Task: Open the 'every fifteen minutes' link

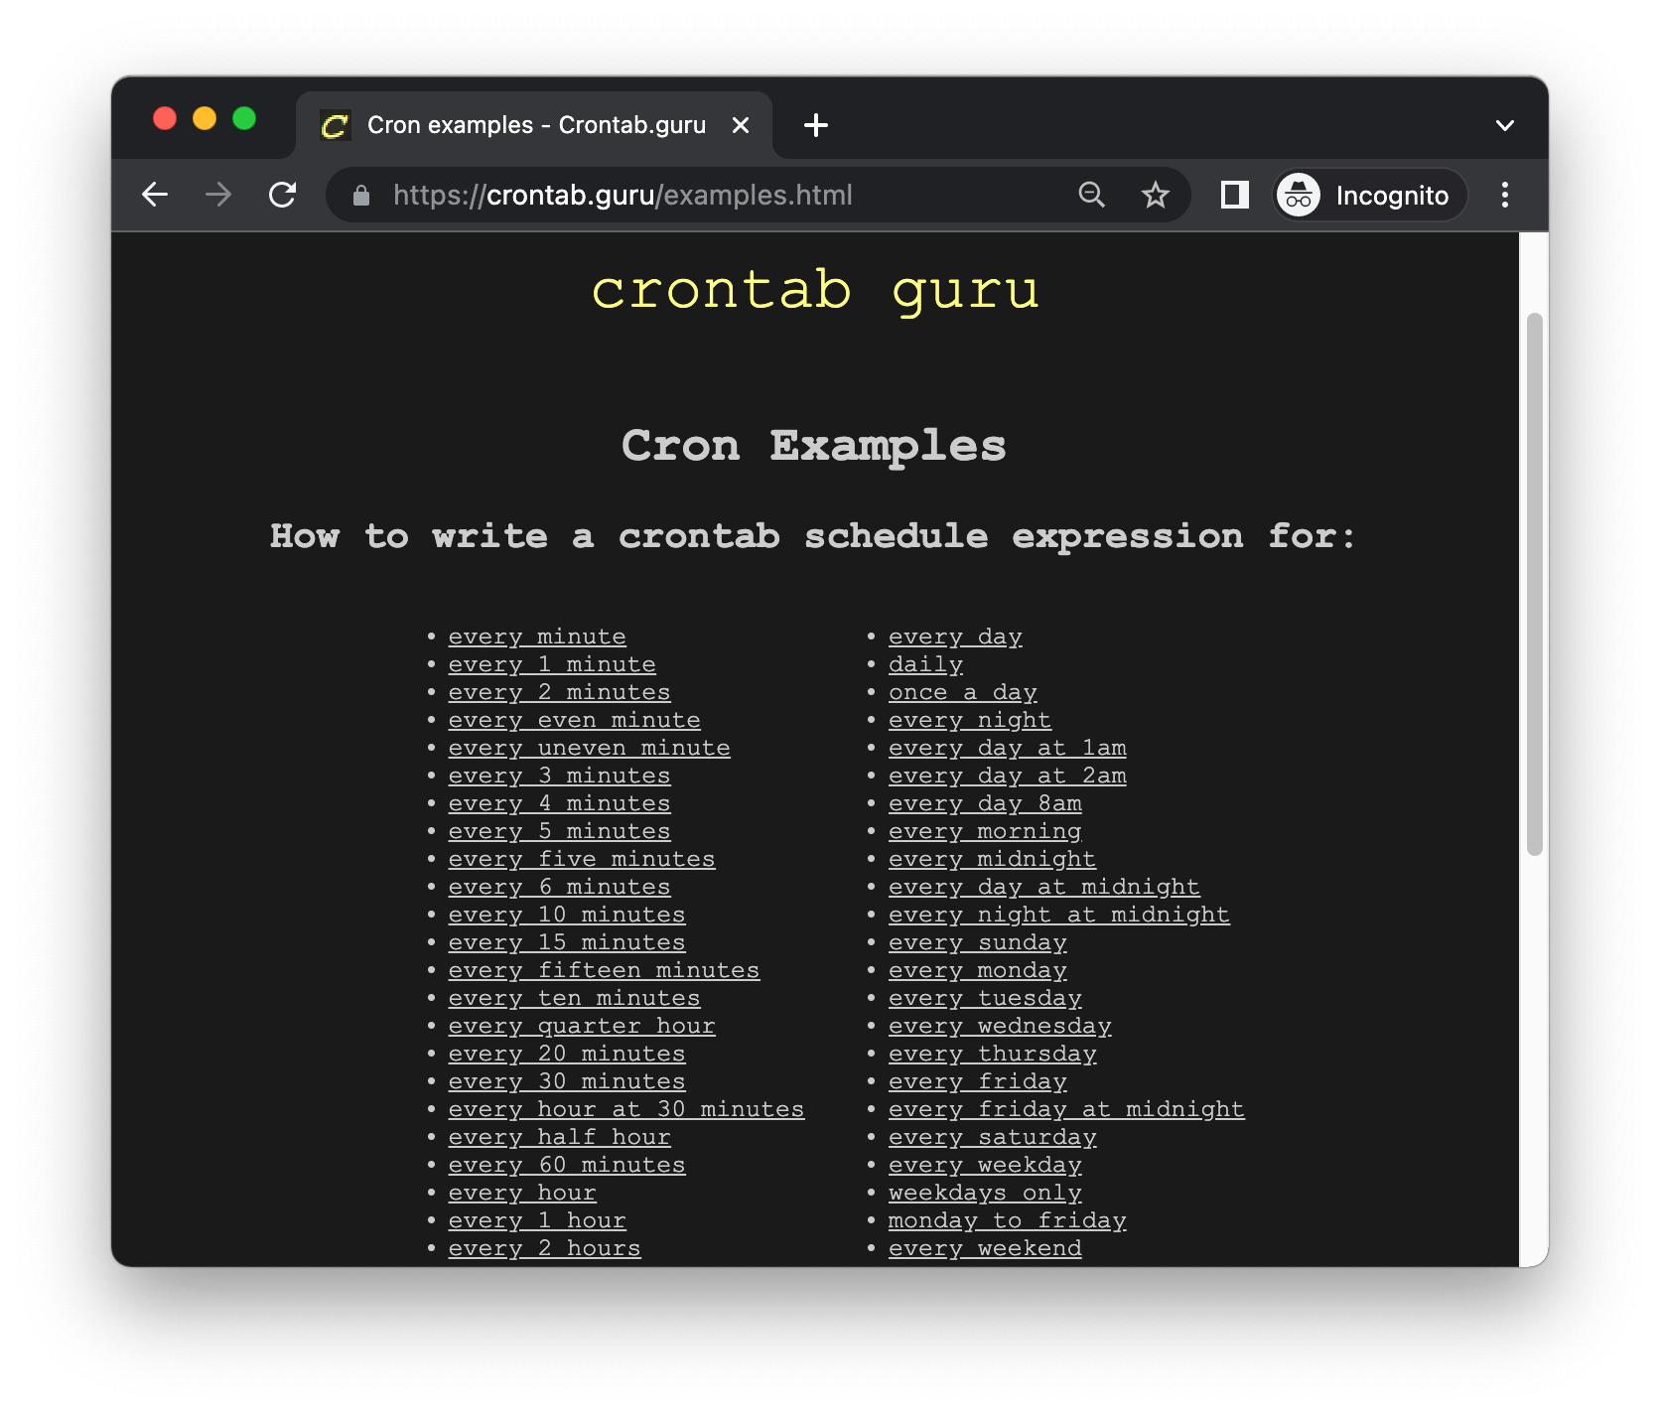Action: click(x=604, y=970)
